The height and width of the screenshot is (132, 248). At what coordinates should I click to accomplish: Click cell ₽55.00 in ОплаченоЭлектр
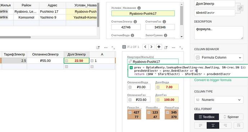pos(45,61)
